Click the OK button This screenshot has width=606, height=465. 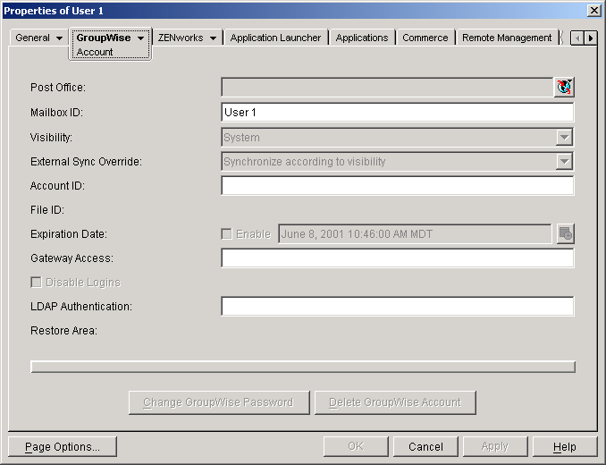coord(356,447)
